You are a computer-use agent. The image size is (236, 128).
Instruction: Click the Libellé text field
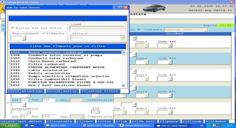pos(97,28)
